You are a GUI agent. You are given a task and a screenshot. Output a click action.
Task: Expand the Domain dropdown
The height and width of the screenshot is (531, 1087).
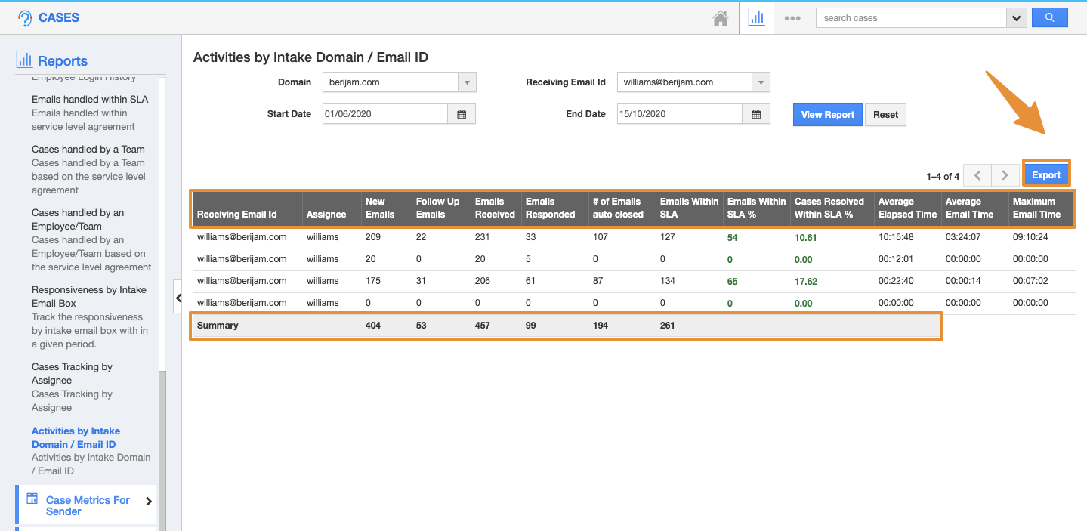coord(467,82)
